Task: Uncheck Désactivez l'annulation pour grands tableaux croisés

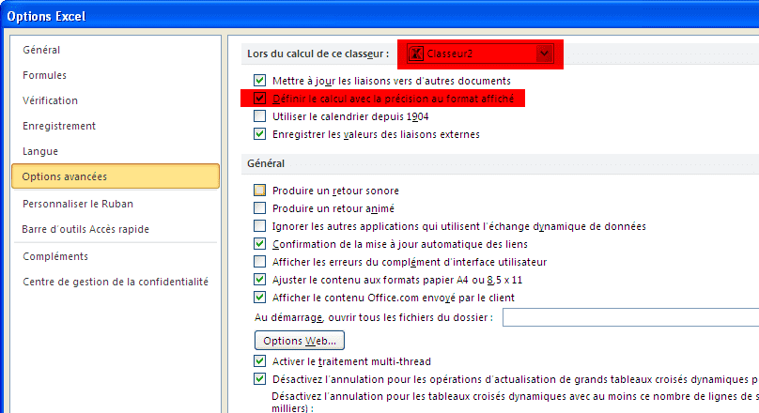Action: coord(259,379)
